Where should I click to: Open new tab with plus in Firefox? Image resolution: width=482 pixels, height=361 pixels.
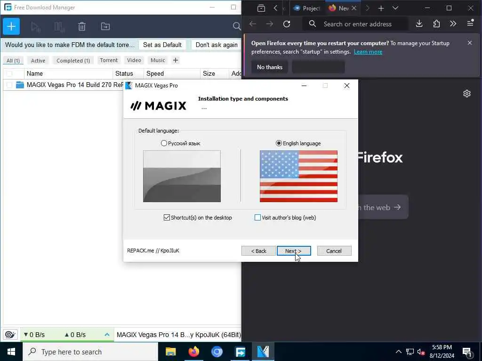[381, 8]
